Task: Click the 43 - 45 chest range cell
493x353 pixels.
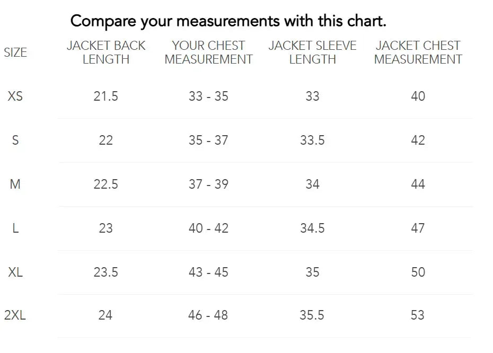Action: point(208,272)
